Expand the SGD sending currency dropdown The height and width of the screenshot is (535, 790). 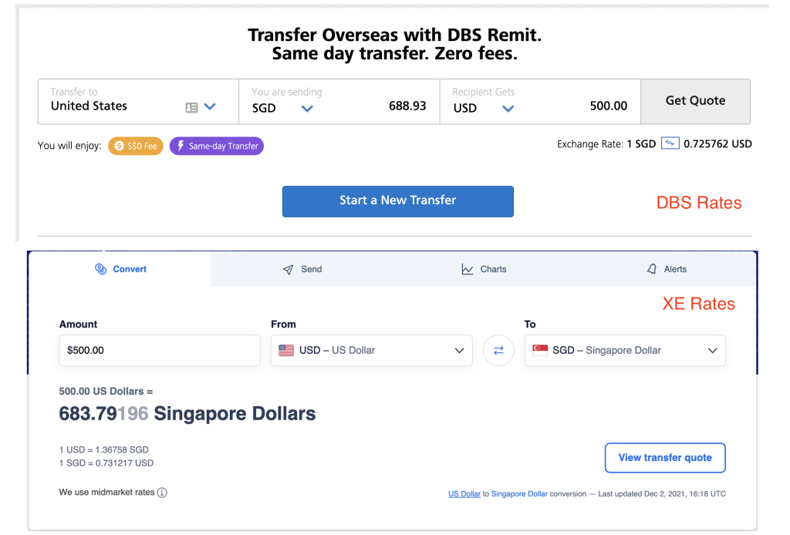[307, 108]
